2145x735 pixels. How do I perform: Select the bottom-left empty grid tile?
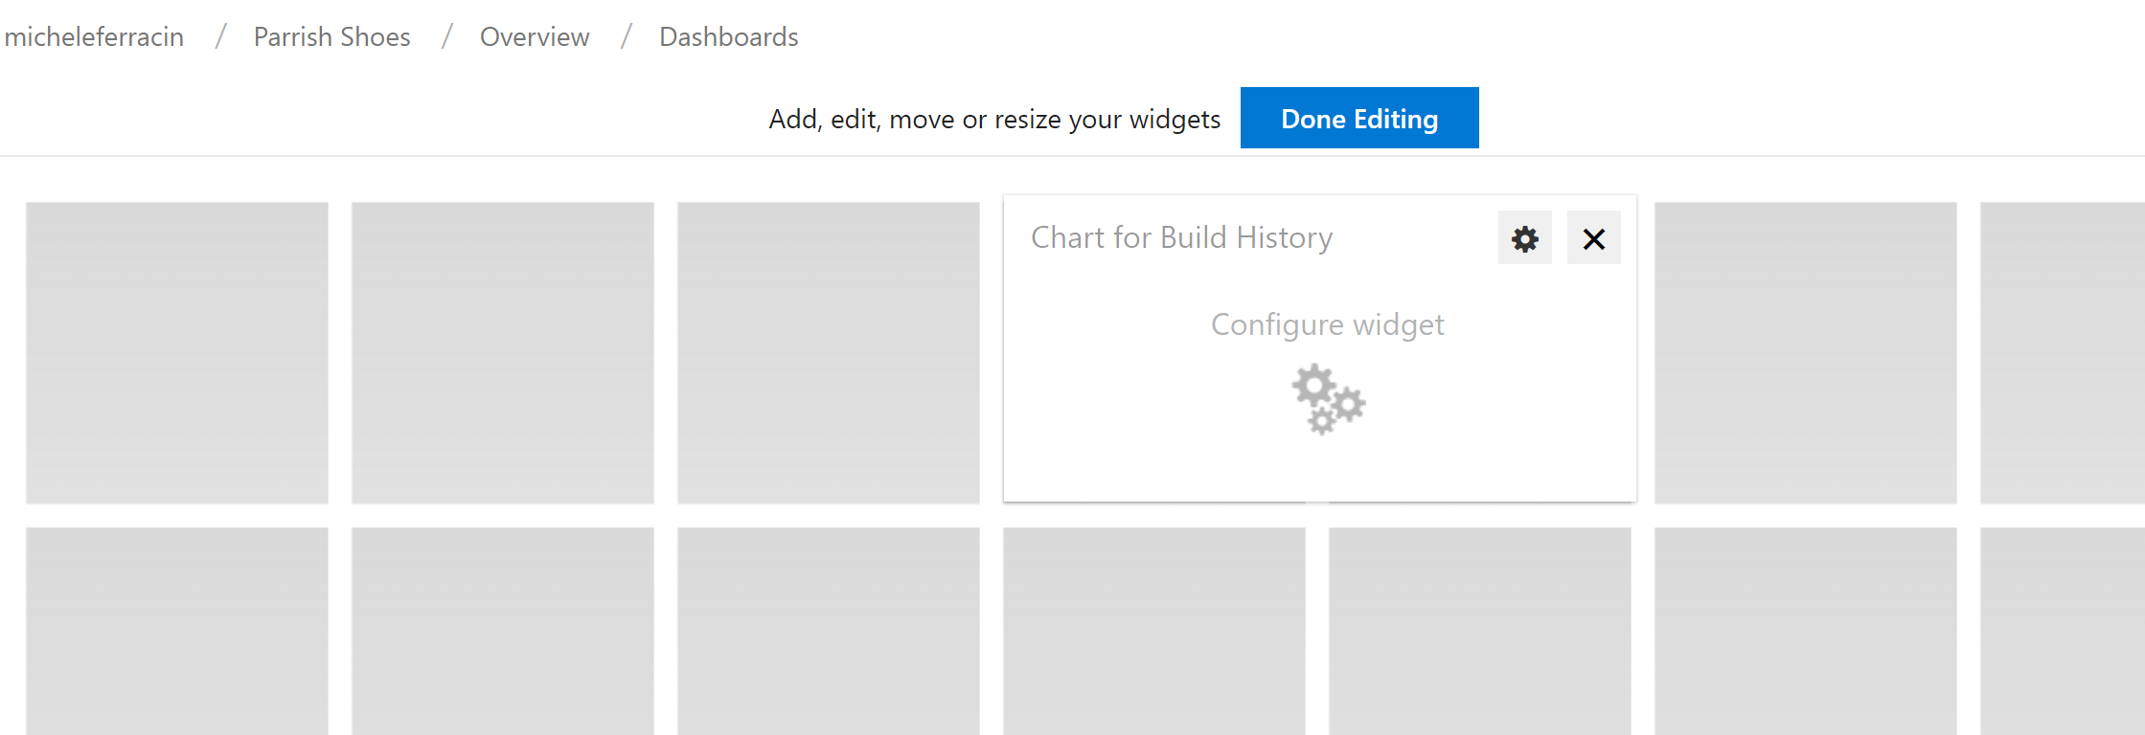tap(177, 631)
